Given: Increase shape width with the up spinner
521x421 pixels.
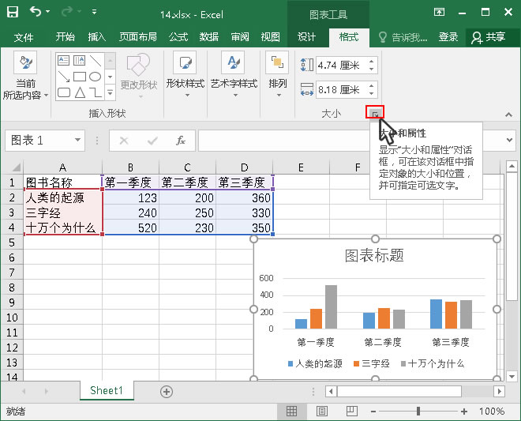Looking at the screenshot, I should click(372, 86).
